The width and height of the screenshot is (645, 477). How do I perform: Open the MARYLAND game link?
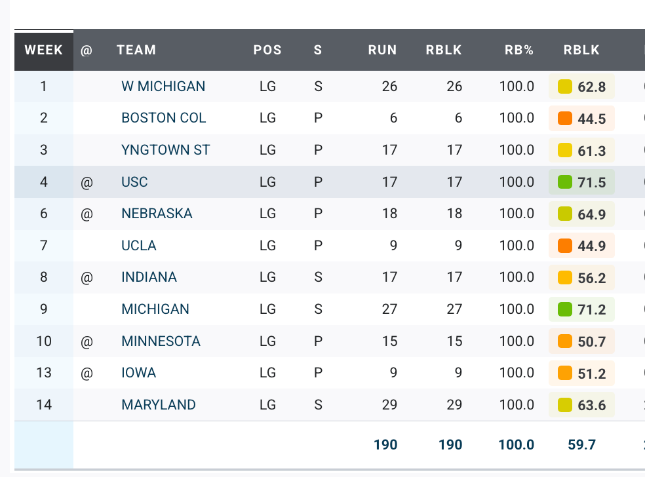click(x=159, y=405)
